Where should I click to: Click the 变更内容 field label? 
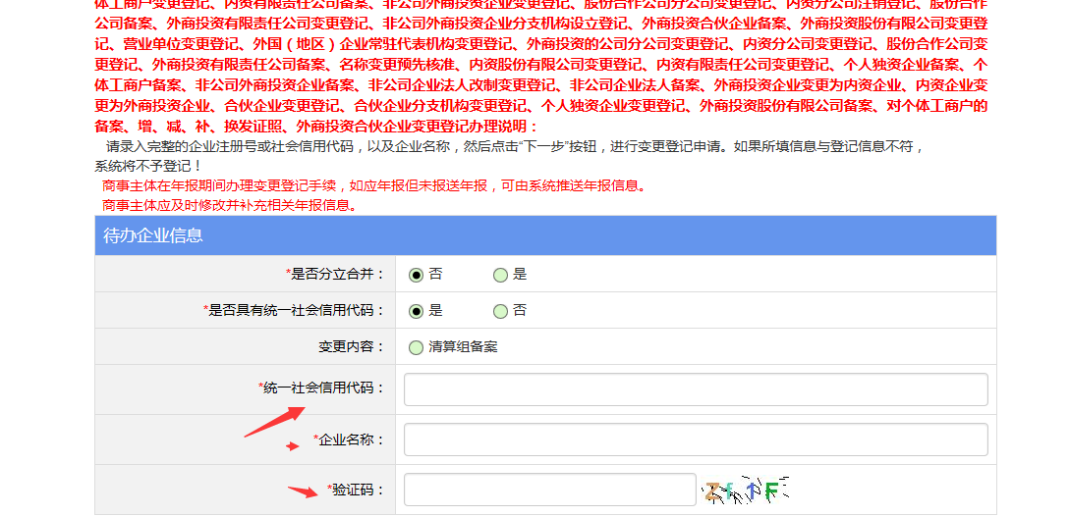(352, 347)
